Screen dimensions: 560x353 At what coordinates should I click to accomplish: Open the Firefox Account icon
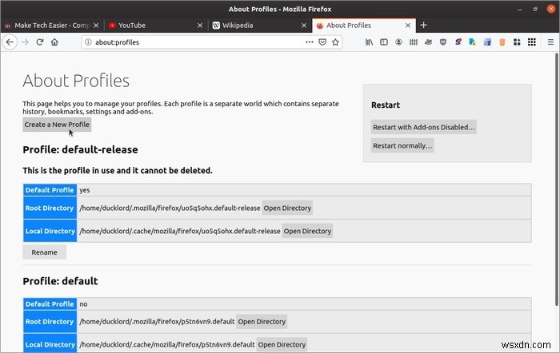click(398, 42)
